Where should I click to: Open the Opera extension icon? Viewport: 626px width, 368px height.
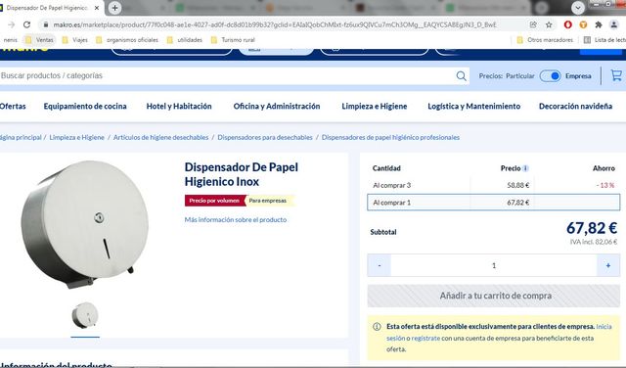(567, 24)
